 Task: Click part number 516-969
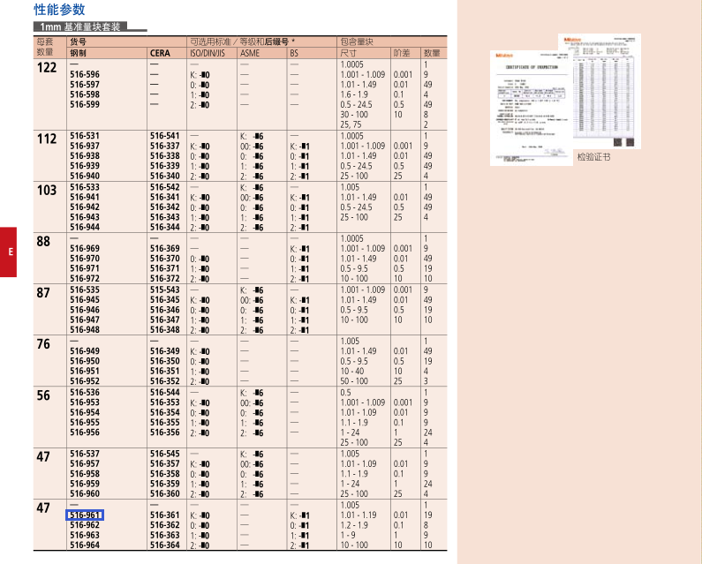click(x=85, y=248)
